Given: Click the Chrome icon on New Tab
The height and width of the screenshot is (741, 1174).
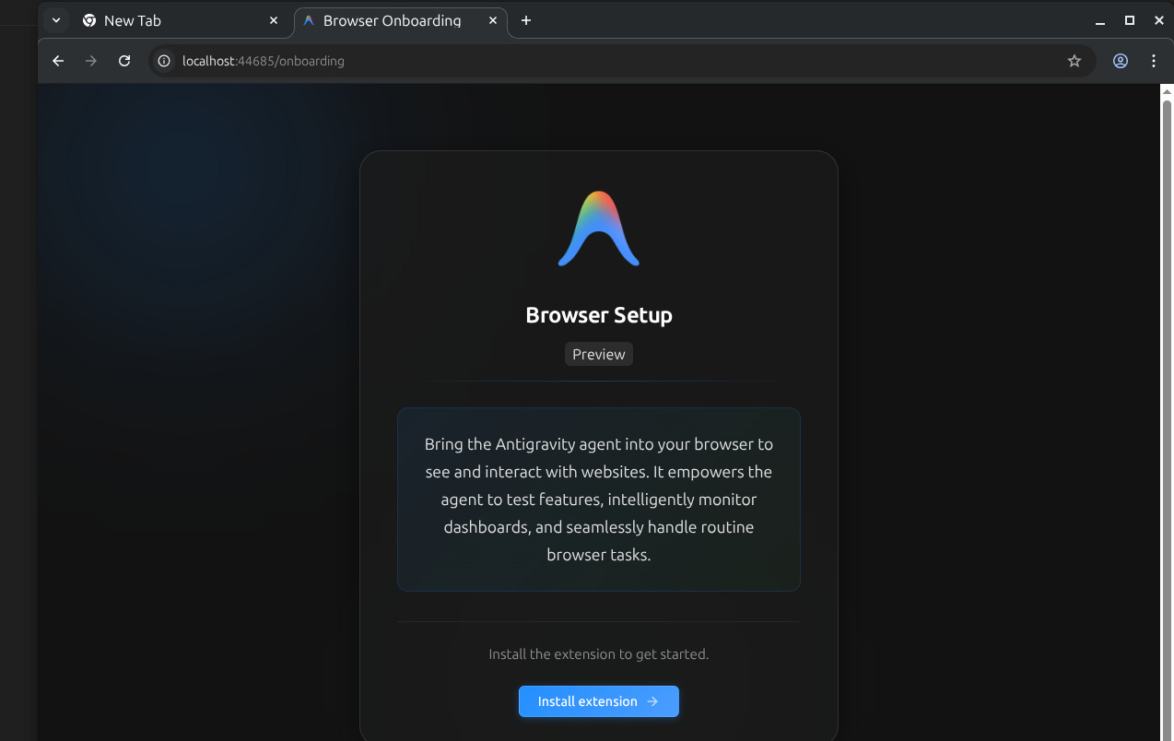Looking at the screenshot, I should tap(89, 20).
